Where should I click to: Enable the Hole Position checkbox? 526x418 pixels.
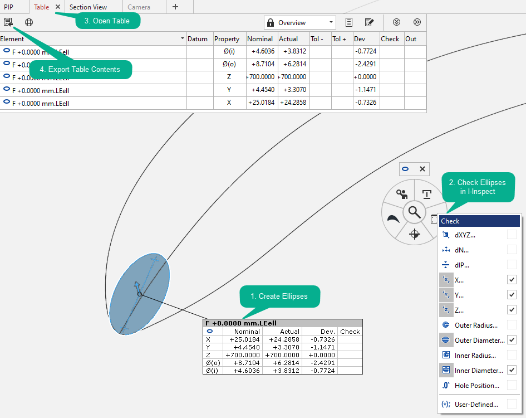[x=512, y=385]
